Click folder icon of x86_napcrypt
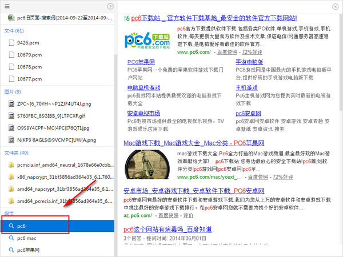 [x=11, y=177]
